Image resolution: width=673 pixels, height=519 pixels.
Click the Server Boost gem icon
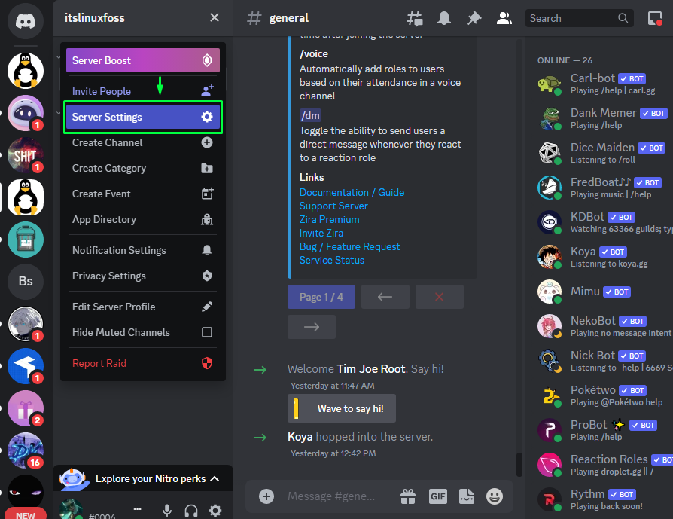point(207,60)
